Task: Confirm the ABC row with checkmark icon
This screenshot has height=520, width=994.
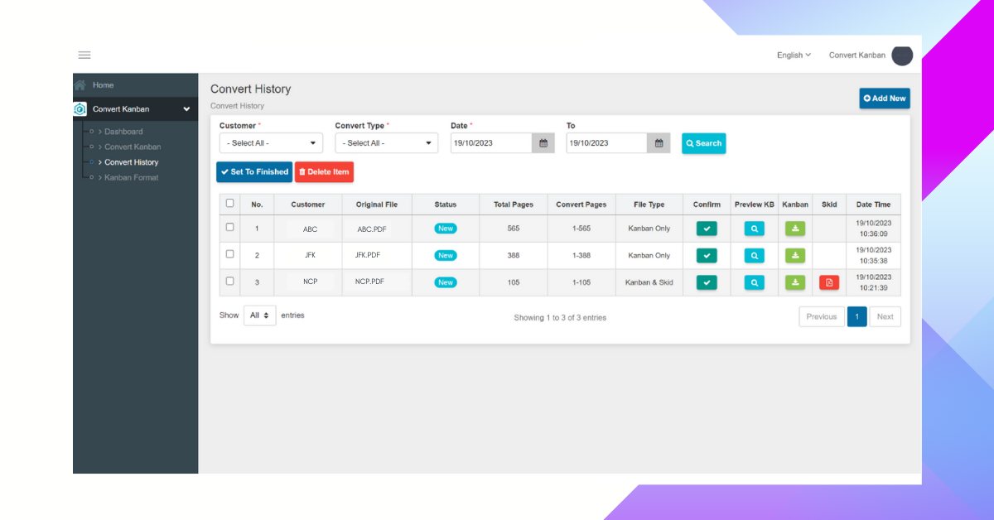Action: tap(707, 229)
